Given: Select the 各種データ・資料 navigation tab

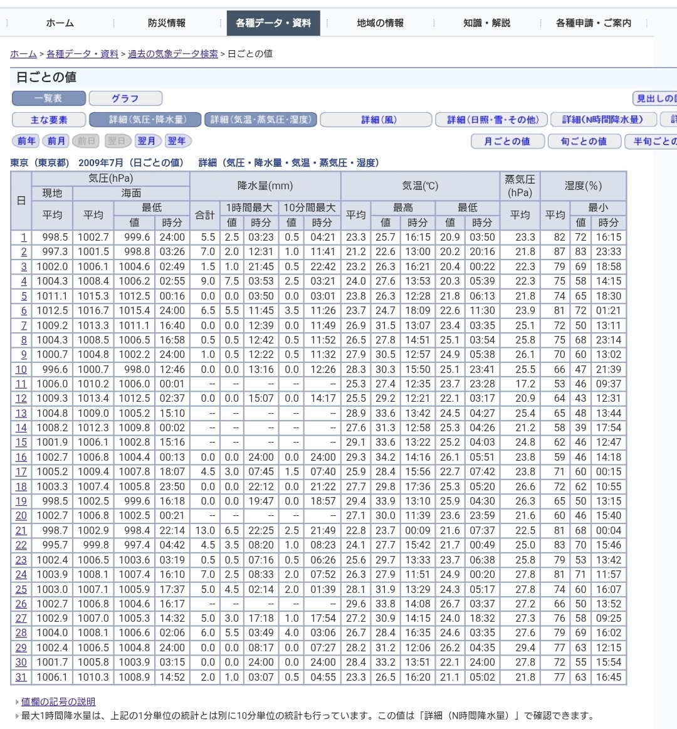Looking at the screenshot, I should 273,23.
